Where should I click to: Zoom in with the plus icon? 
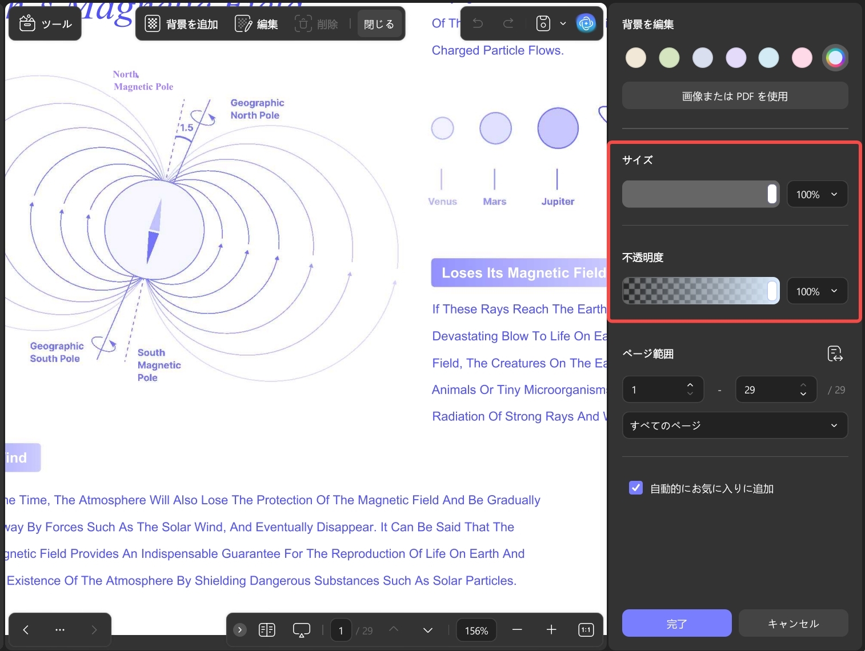(x=551, y=630)
